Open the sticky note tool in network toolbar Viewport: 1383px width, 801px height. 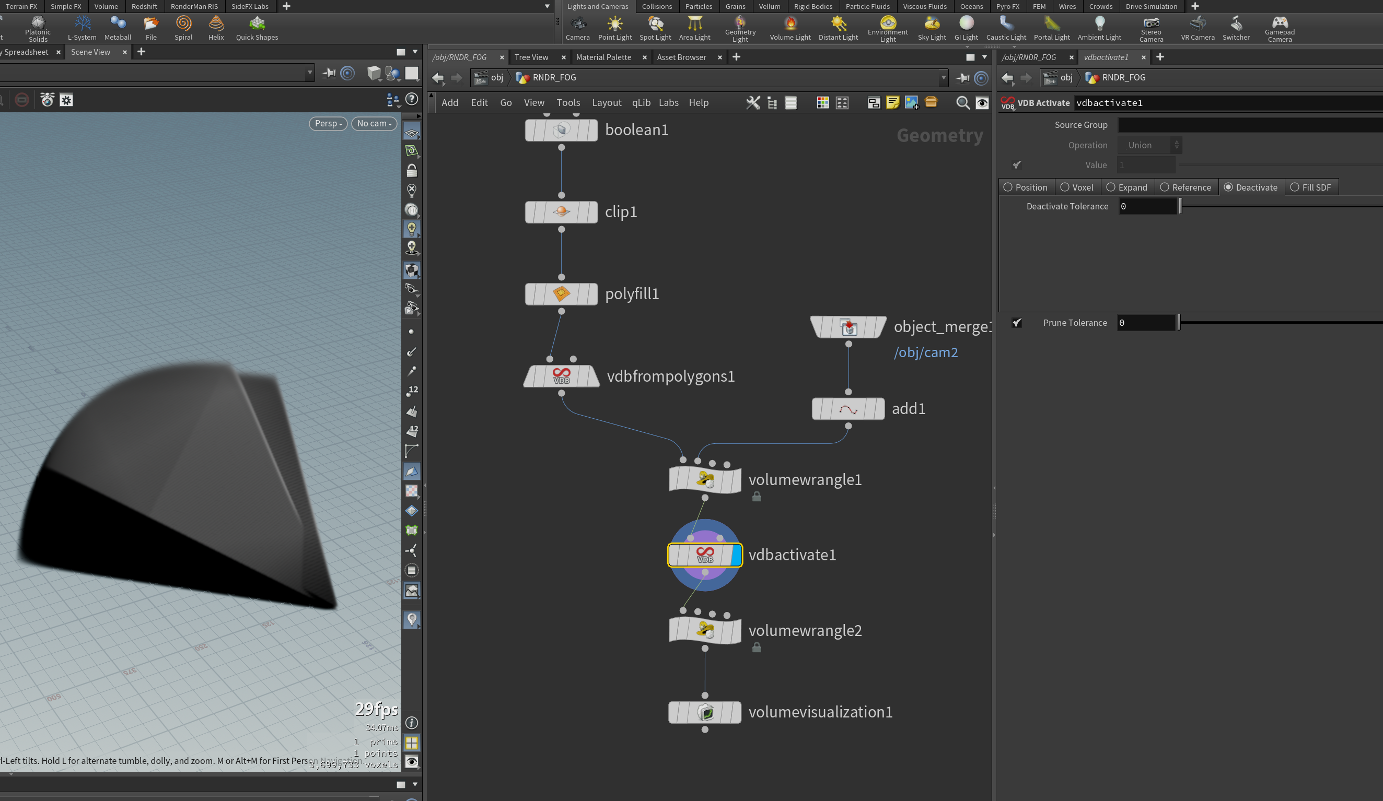click(x=892, y=102)
